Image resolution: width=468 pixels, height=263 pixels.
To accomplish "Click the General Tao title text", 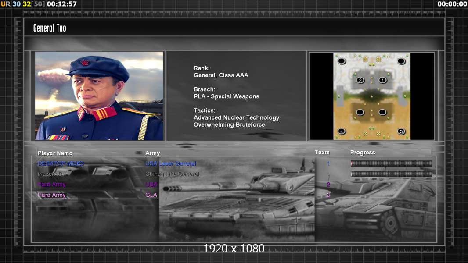I will [x=50, y=28].
